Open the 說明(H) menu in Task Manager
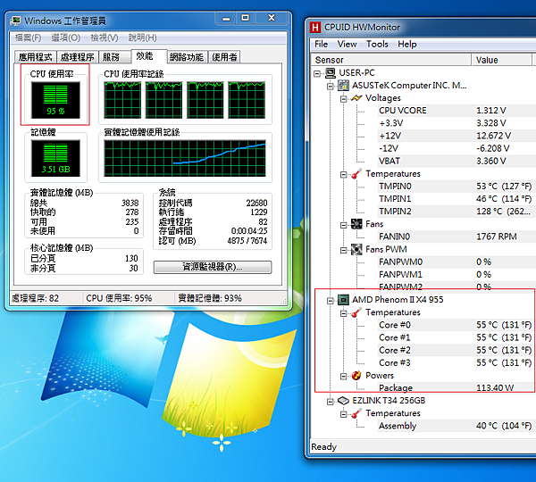Image resolution: width=536 pixels, height=482 pixels. point(143,37)
